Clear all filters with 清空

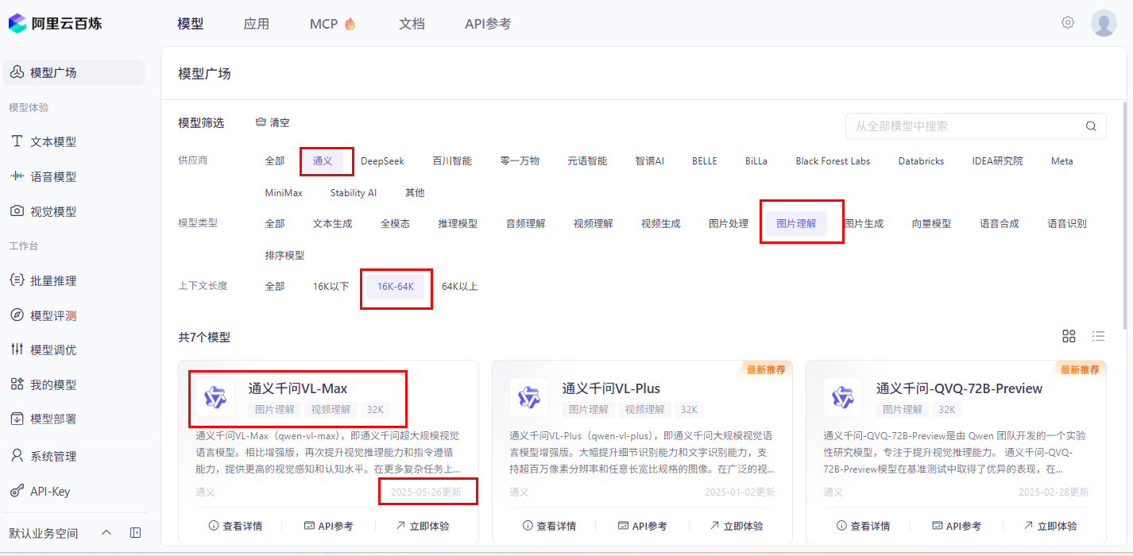(x=273, y=122)
